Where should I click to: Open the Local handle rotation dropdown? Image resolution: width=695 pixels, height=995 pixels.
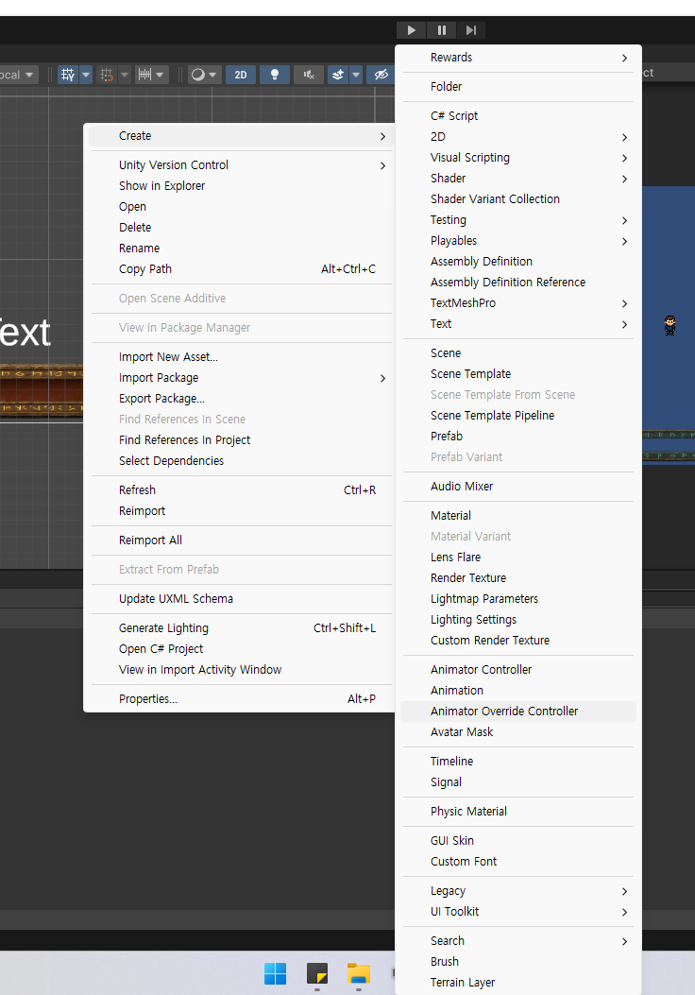click(x=18, y=75)
